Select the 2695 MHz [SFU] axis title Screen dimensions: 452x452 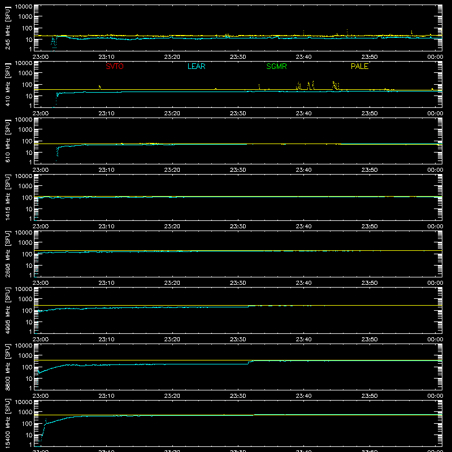7,254
